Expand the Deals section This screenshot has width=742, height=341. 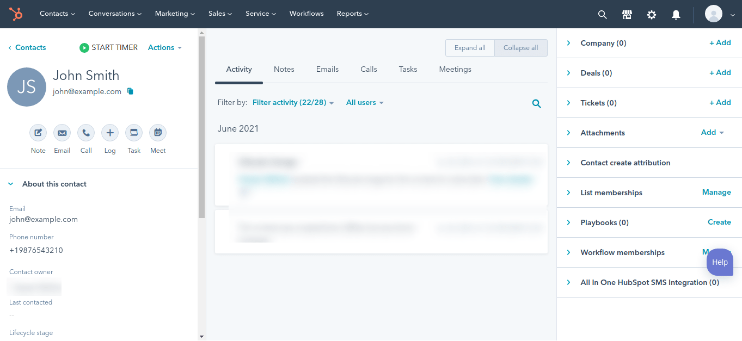coord(569,72)
